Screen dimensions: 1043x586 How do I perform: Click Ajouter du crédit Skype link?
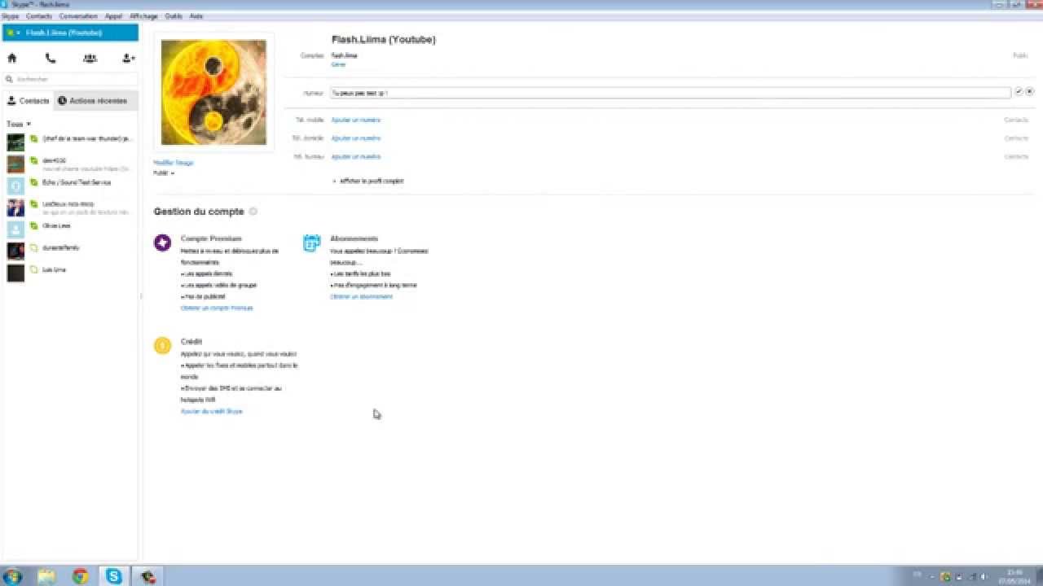click(212, 411)
